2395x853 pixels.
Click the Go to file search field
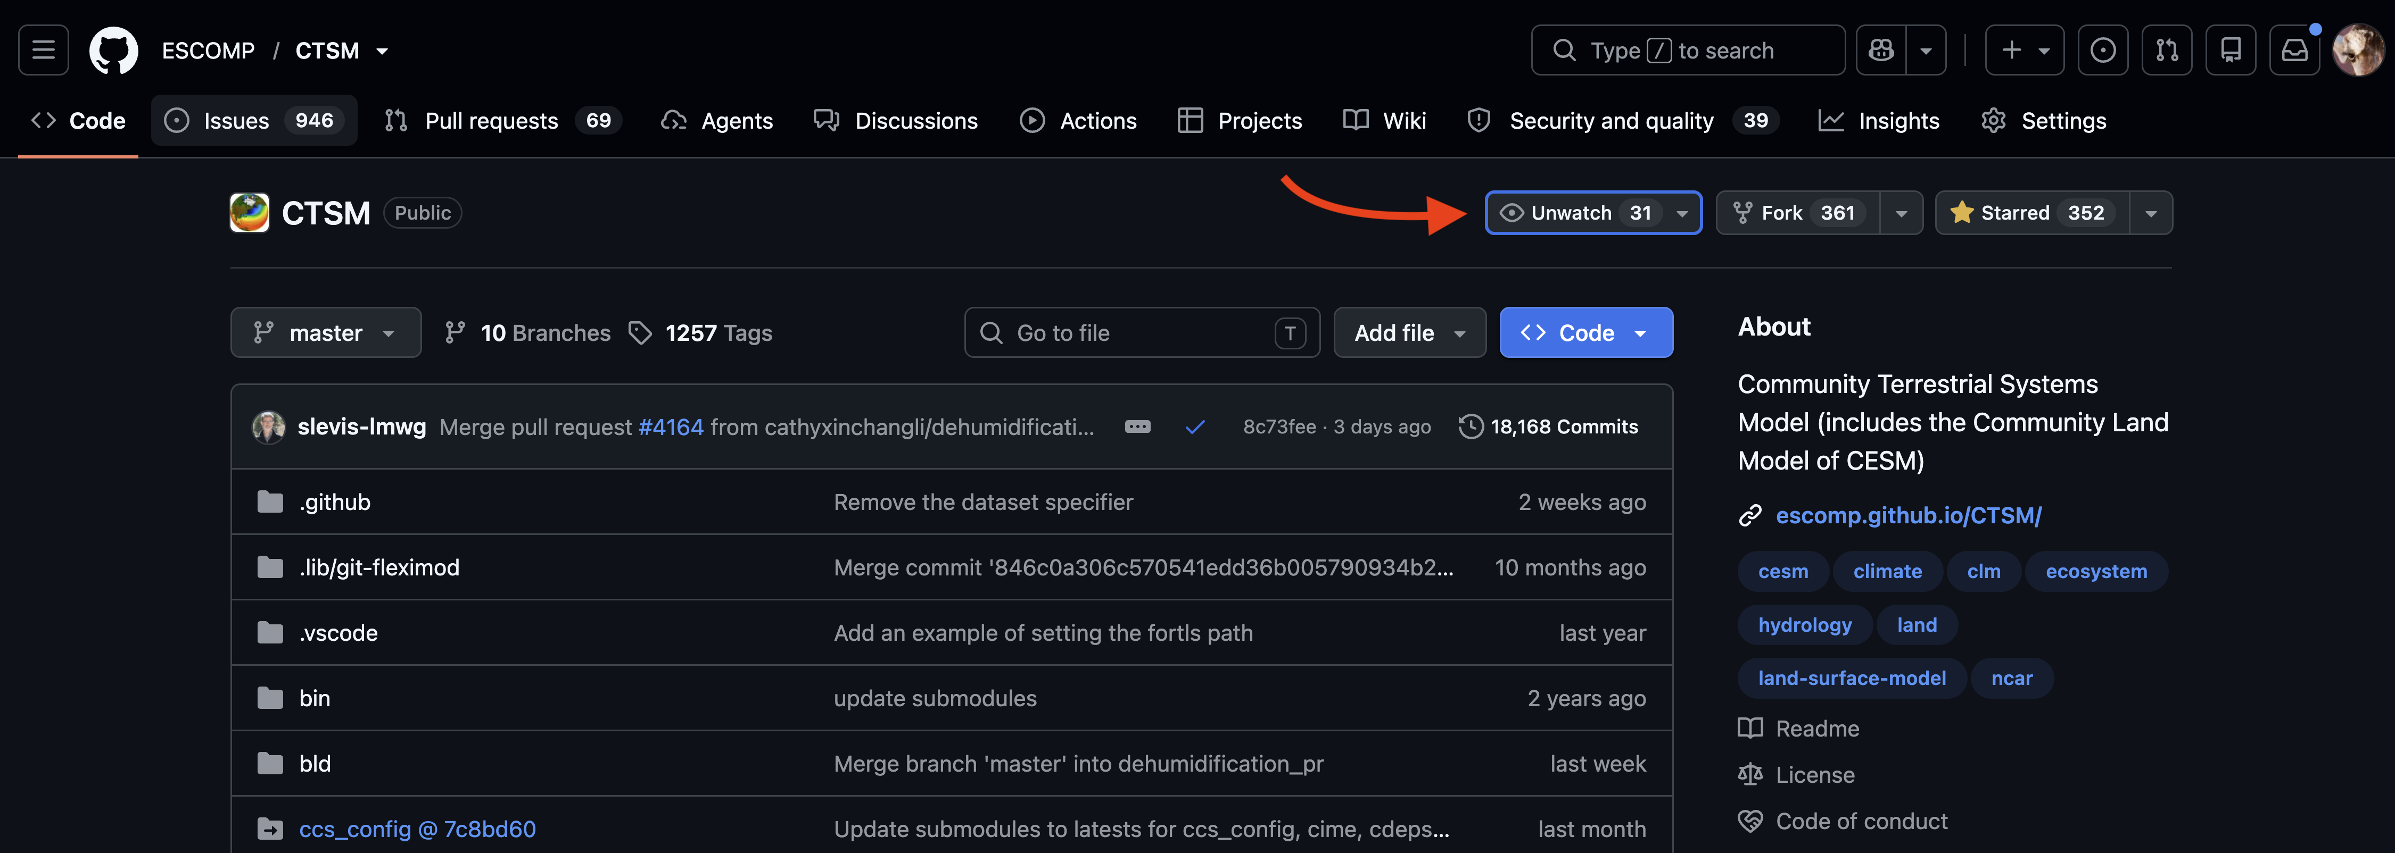click(x=1142, y=333)
